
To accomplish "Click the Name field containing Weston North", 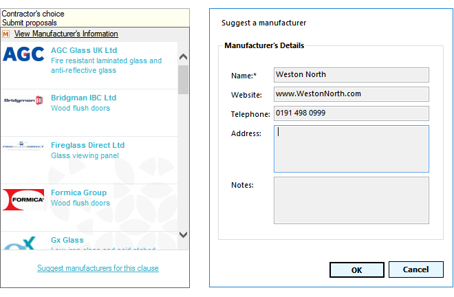I will pyautogui.click(x=352, y=75).
